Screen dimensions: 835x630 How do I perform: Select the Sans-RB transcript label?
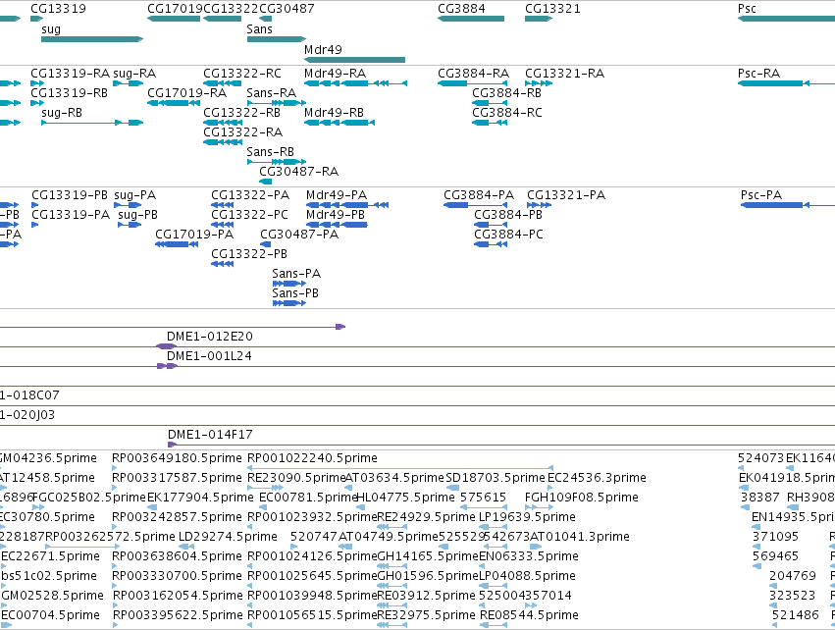pyautogui.click(x=271, y=152)
